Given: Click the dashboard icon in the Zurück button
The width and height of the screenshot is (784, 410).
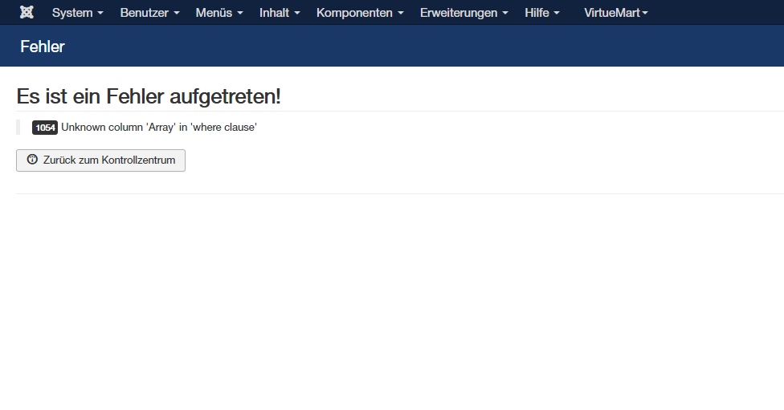Looking at the screenshot, I should (32, 160).
